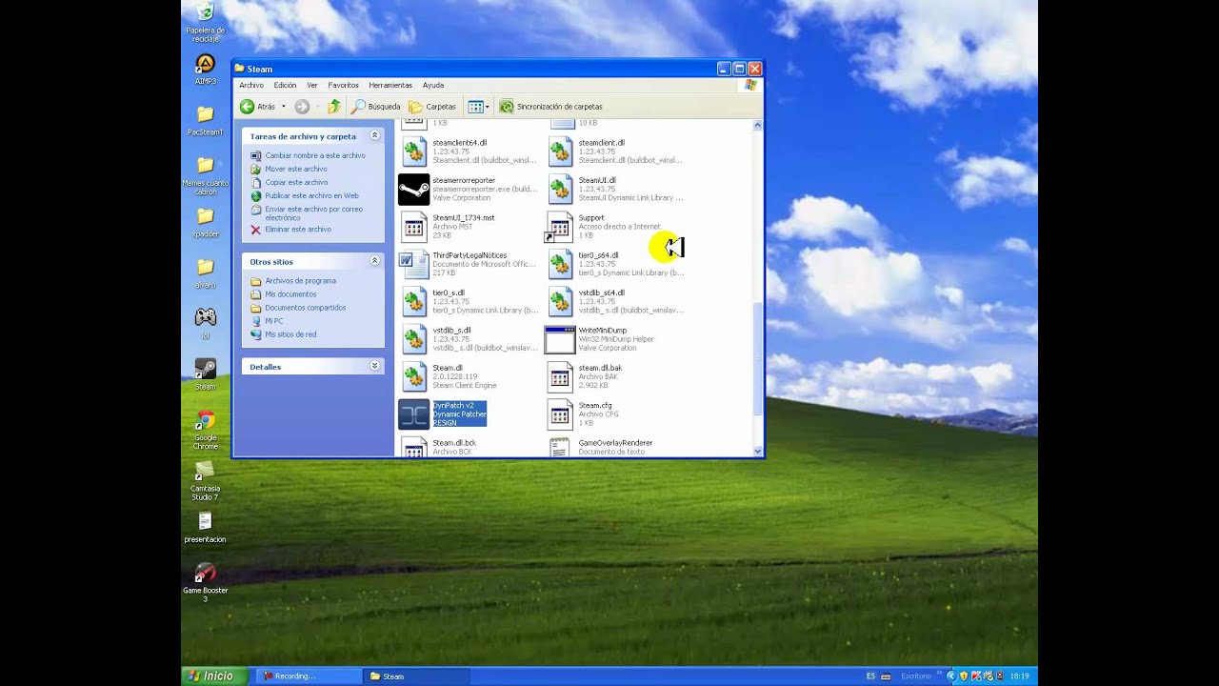Image resolution: width=1219 pixels, height=686 pixels.
Task: Open the Ver menu
Action: pos(312,85)
